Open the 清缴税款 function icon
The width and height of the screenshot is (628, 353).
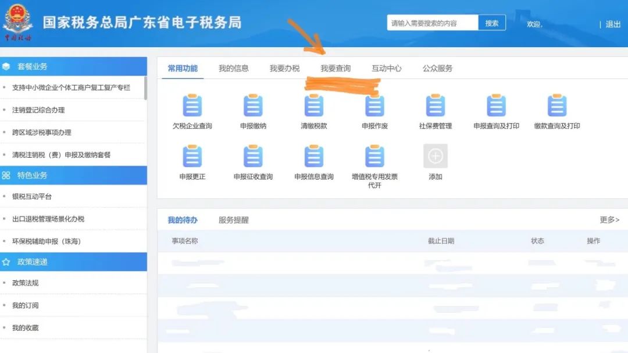click(x=314, y=105)
